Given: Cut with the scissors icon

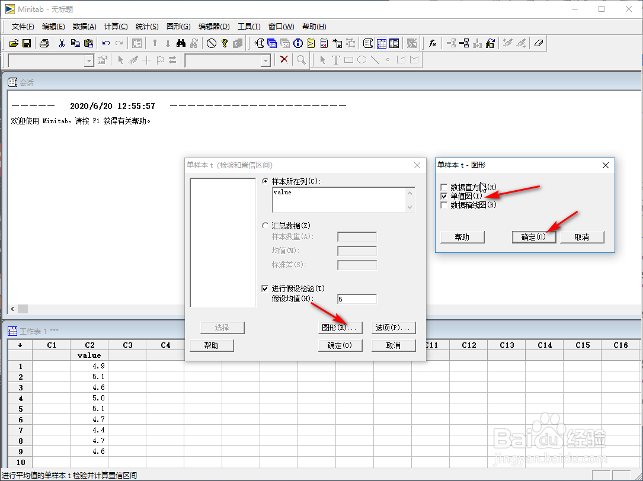Looking at the screenshot, I should [62, 43].
